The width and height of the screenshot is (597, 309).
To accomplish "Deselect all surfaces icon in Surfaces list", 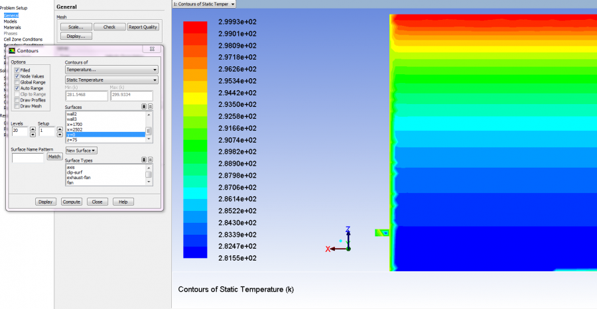I will (x=150, y=106).
